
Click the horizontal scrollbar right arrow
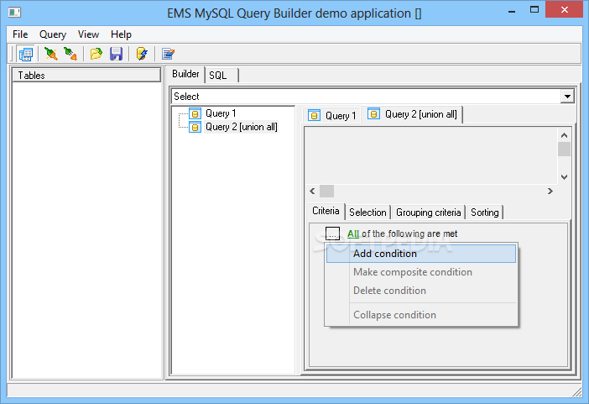click(550, 192)
